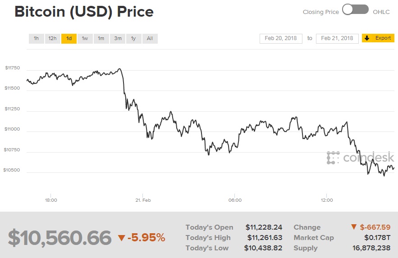Select the 12h time range
Image resolution: width=398 pixels, height=258 pixels.
[x=52, y=39]
